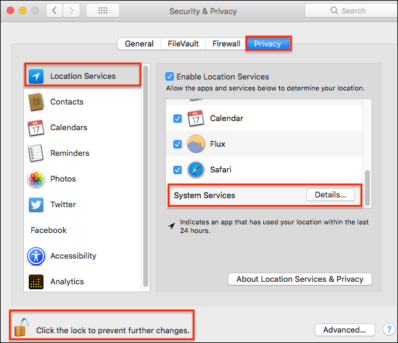Open the Firewall tab
Screen dimensions: 398x343
coord(227,43)
